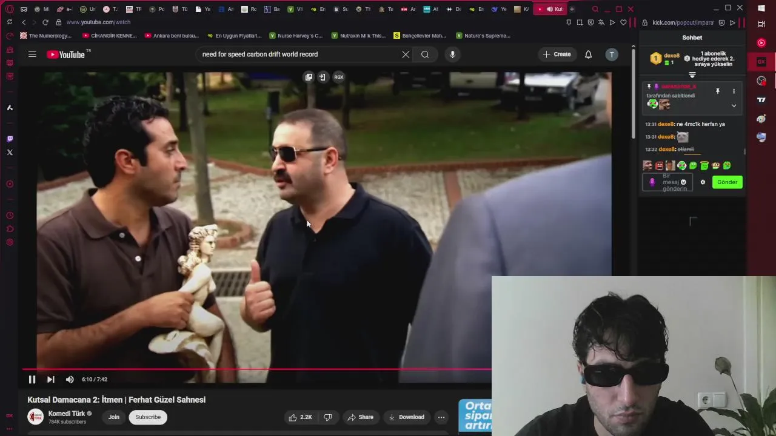The width and height of the screenshot is (776, 436).
Task: Send chat message with Gönder
Action: pyautogui.click(x=727, y=182)
